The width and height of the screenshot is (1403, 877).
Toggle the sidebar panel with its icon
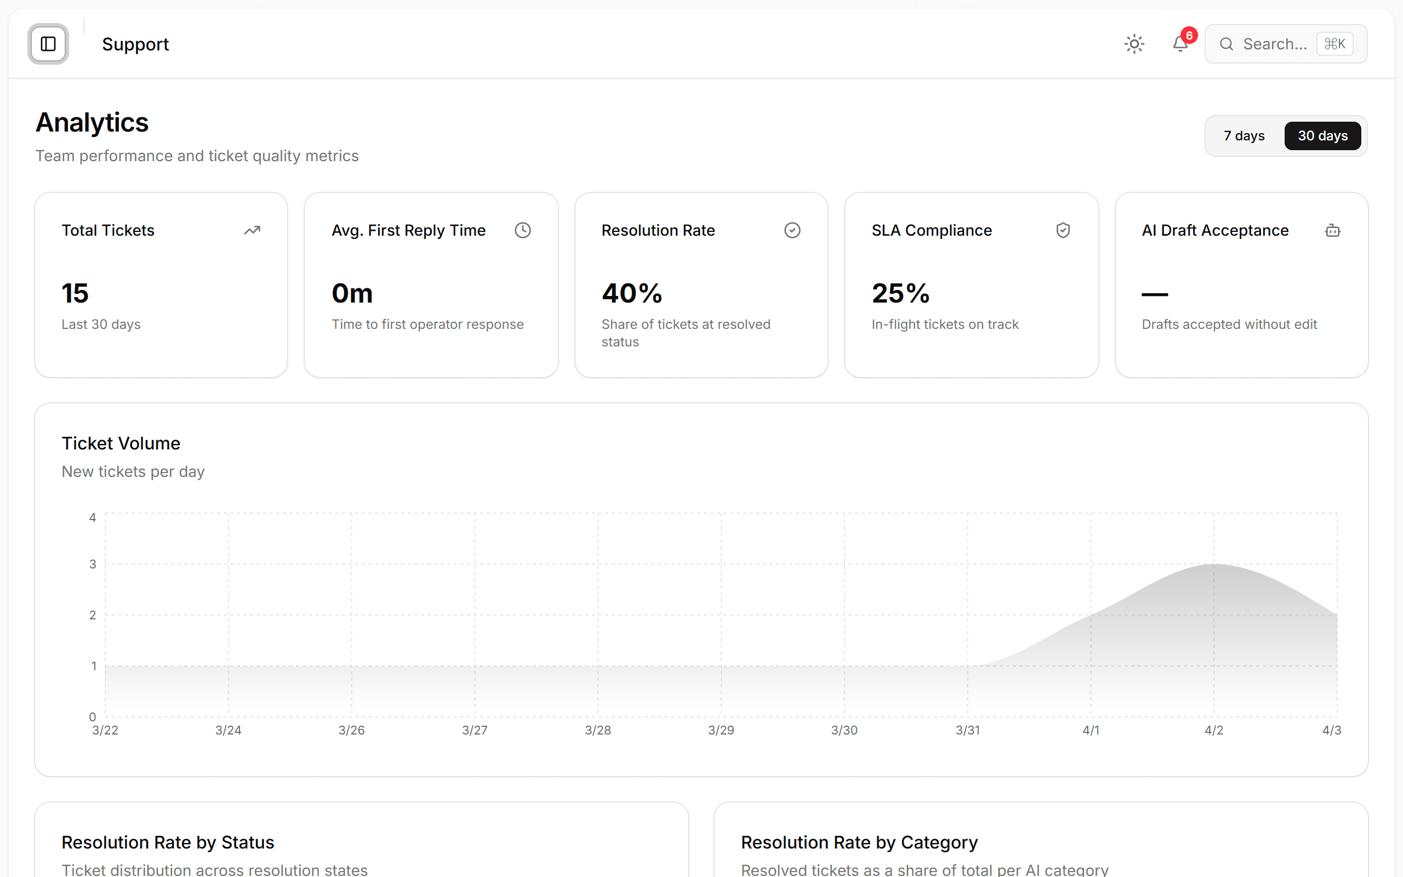48,43
